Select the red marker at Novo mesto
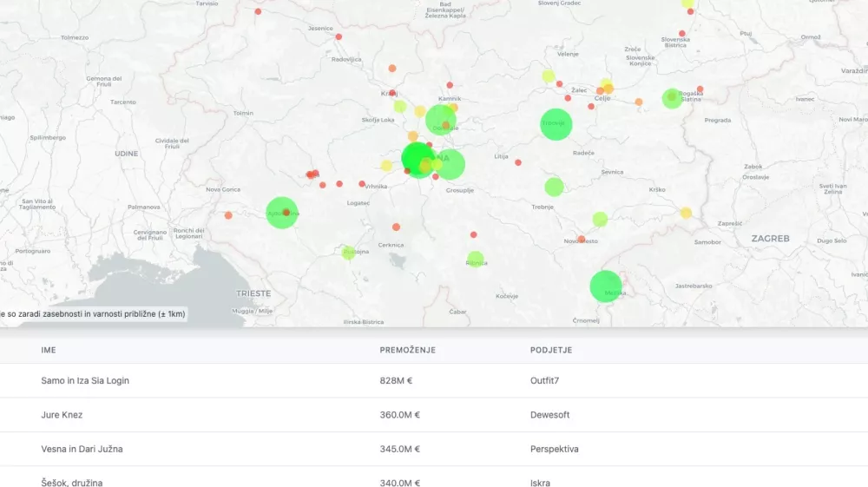Image resolution: width=868 pixels, height=487 pixels. click(582, 239)
